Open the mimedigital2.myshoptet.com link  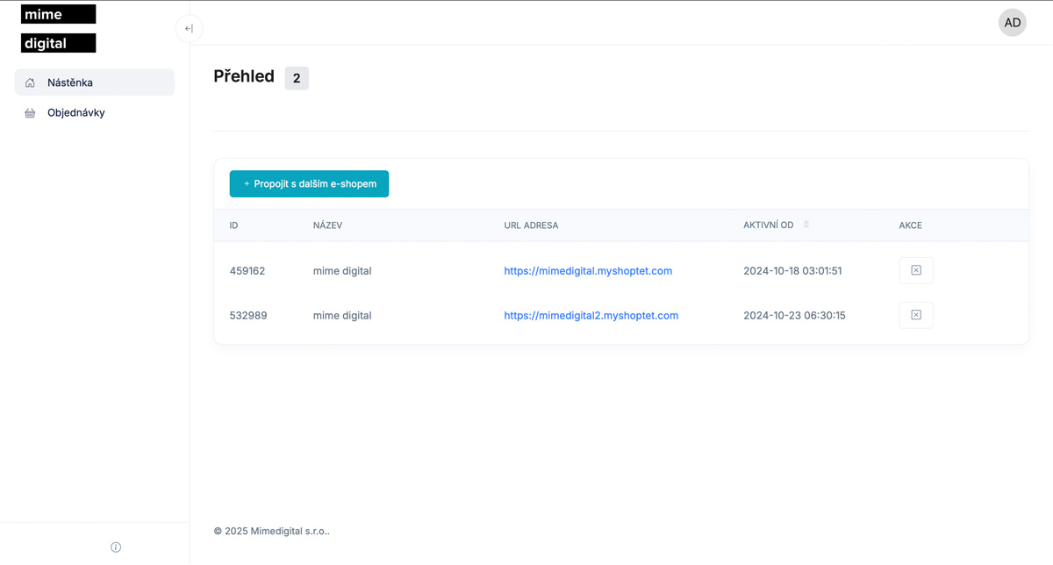[591, 316]
